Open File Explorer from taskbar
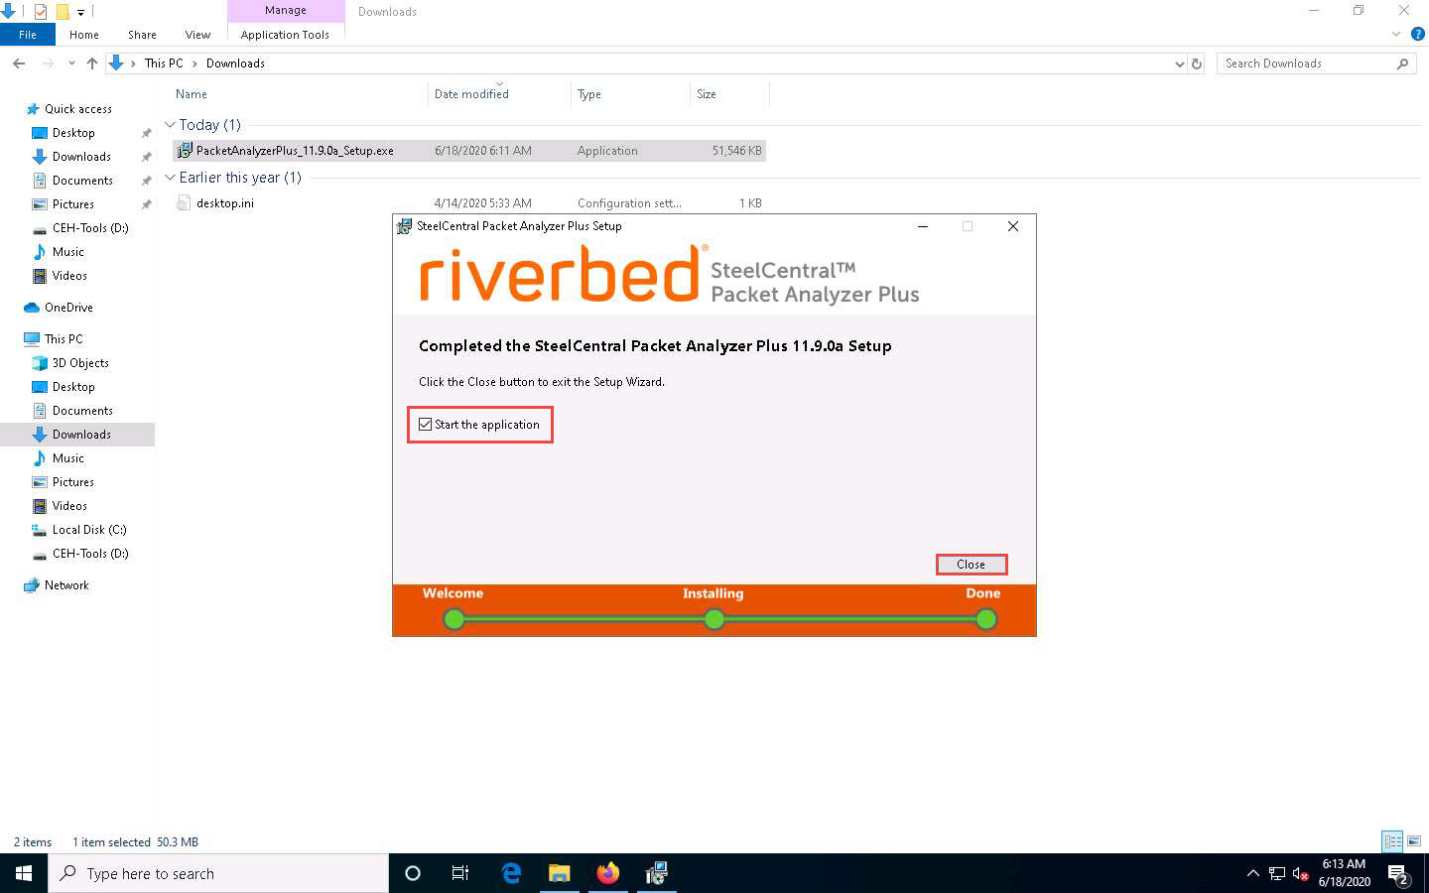The width and height of the screenshot is (1429, 893). pos(560,873)
